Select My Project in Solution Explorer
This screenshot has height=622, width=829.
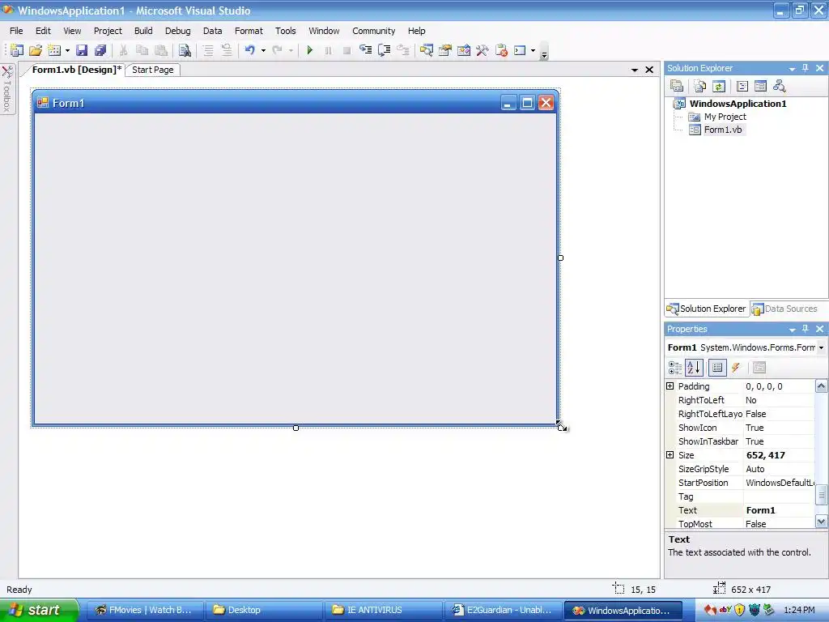[725, 117]
